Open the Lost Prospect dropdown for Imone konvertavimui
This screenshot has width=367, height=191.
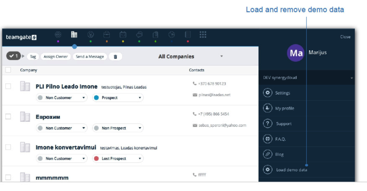118,159
